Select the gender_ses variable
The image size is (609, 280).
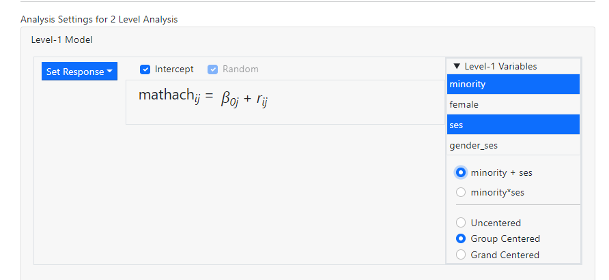(x=513, y=145)
